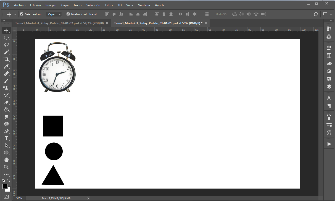Viewport: 335px width, 201px height.
Task: Open the Edición menu
Action: point(35,5)
